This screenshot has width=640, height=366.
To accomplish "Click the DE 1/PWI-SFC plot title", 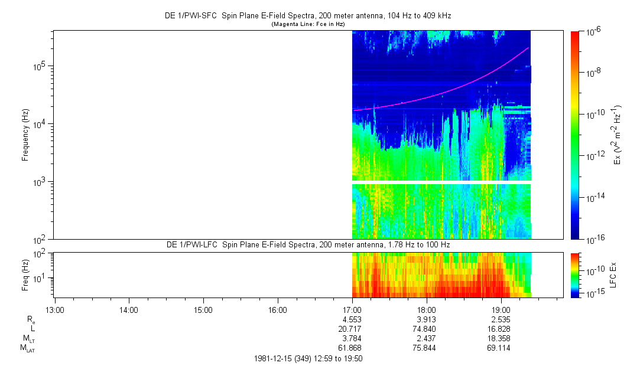I will coord(307,16).
